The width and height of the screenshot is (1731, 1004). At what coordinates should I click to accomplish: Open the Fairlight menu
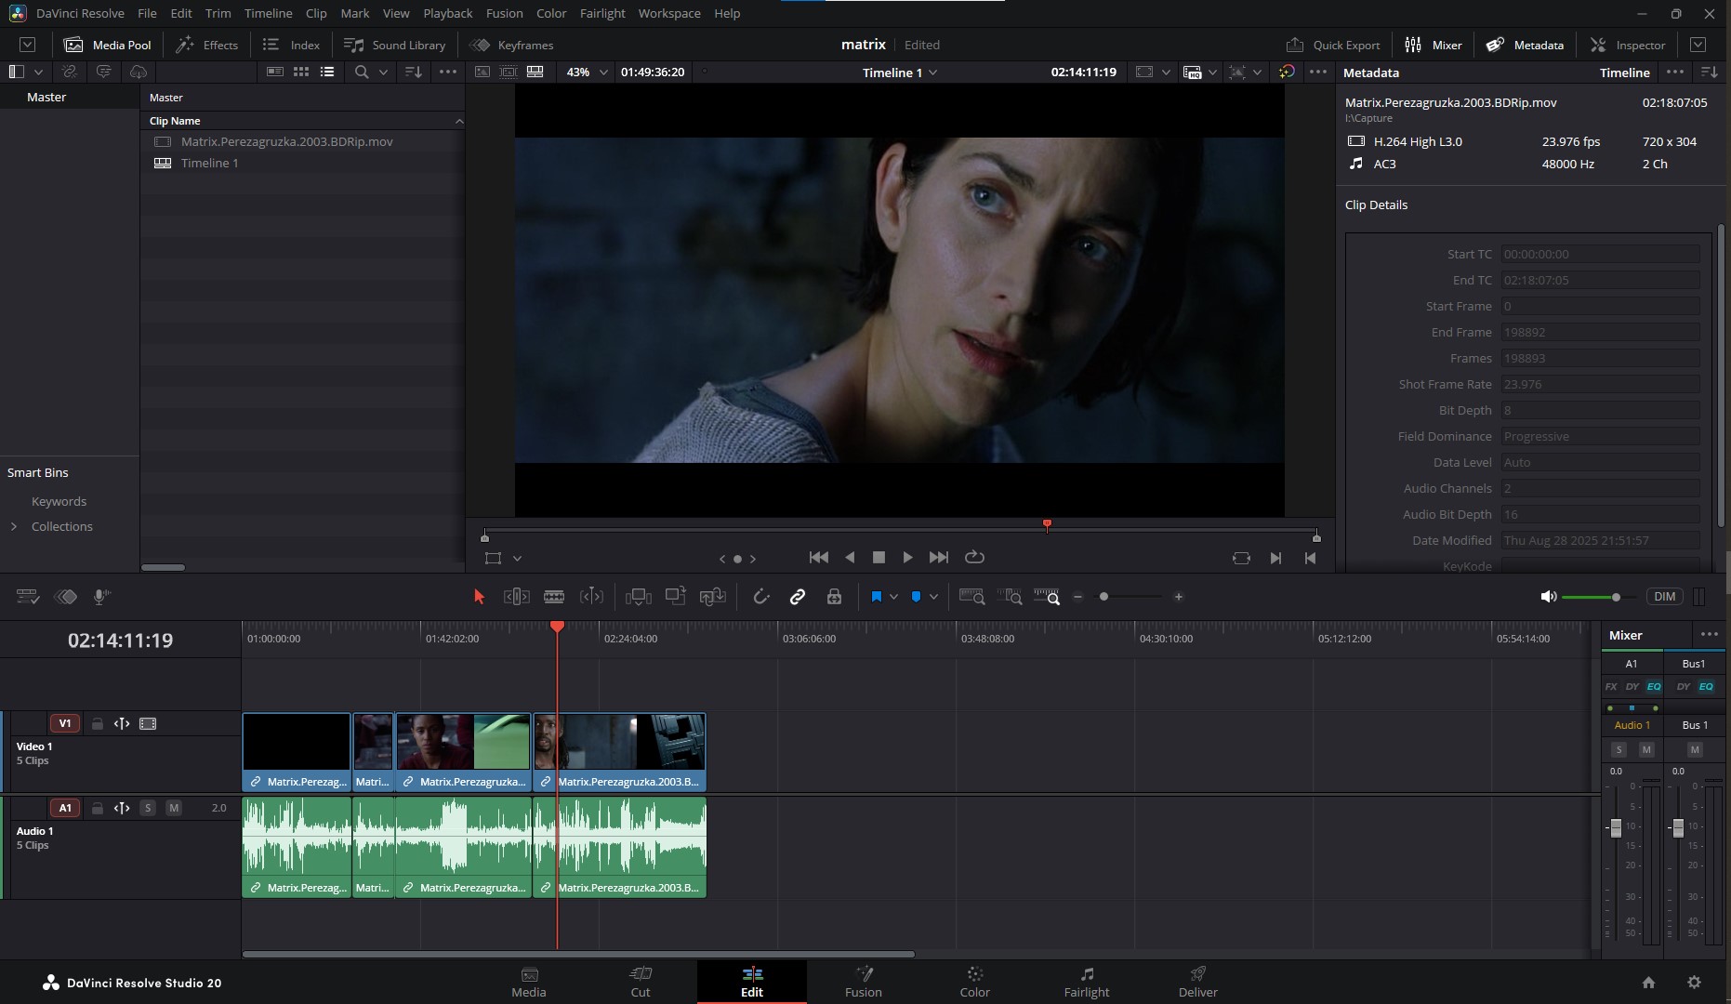tap(602, 13)
